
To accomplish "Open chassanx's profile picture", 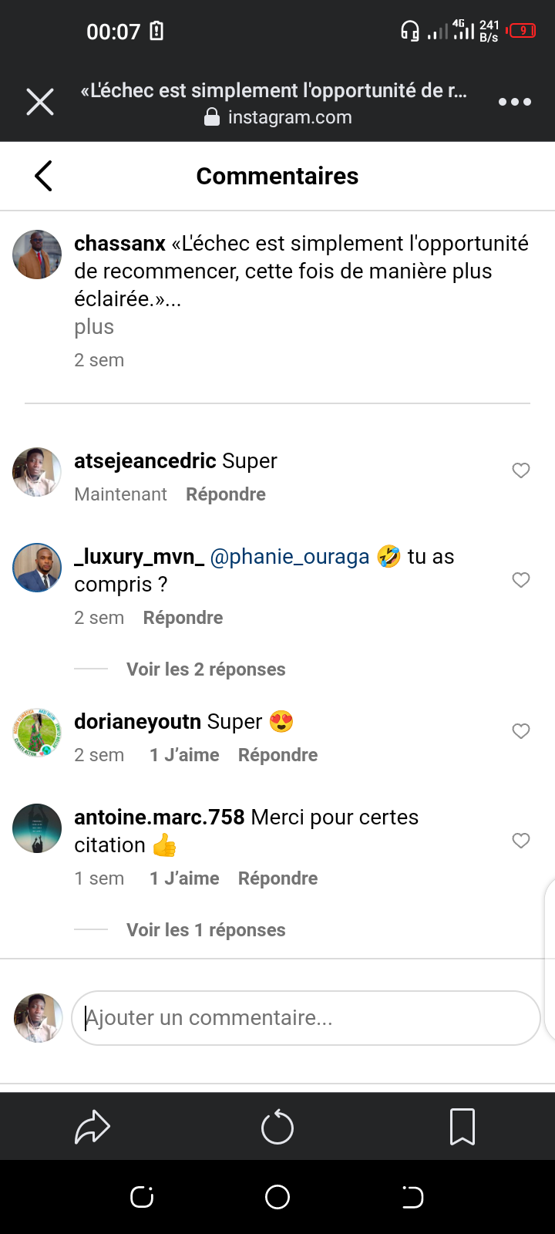I will 37,255.
